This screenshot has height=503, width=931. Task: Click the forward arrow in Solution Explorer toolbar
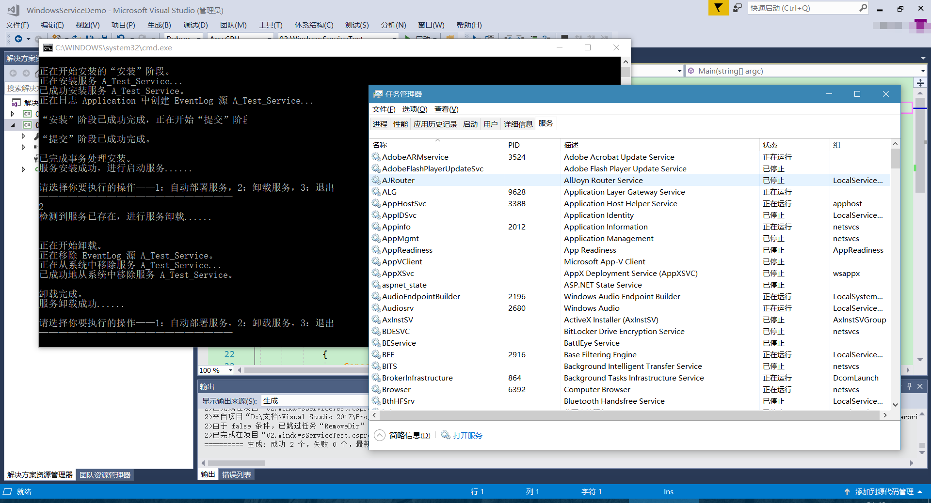(26, 73)
